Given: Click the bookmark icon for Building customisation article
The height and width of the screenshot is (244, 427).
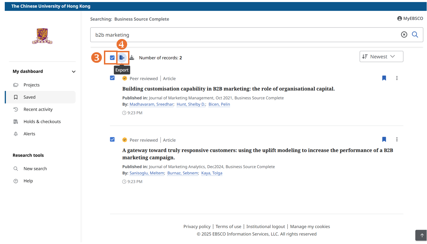Looking at the screenshot, I should click(x=384, y=78).
